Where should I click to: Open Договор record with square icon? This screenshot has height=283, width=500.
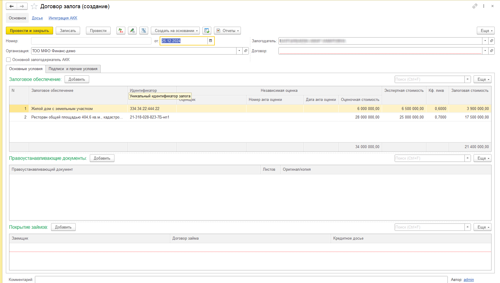tap(491, 51)
